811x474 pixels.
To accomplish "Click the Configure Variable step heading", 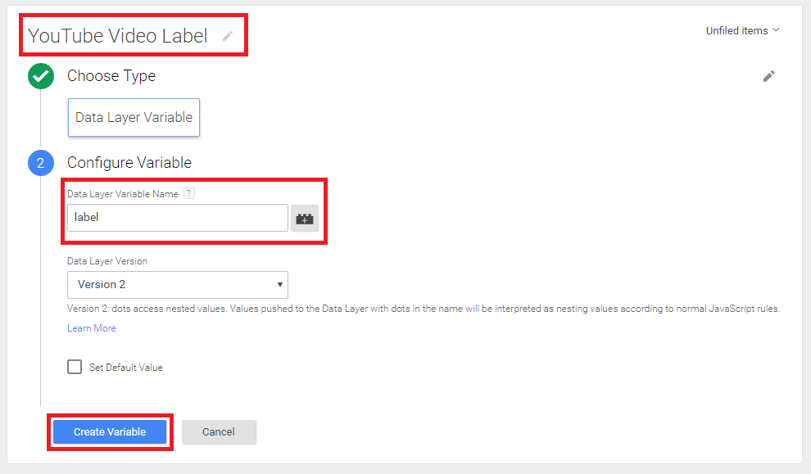I will click(129, 163).
